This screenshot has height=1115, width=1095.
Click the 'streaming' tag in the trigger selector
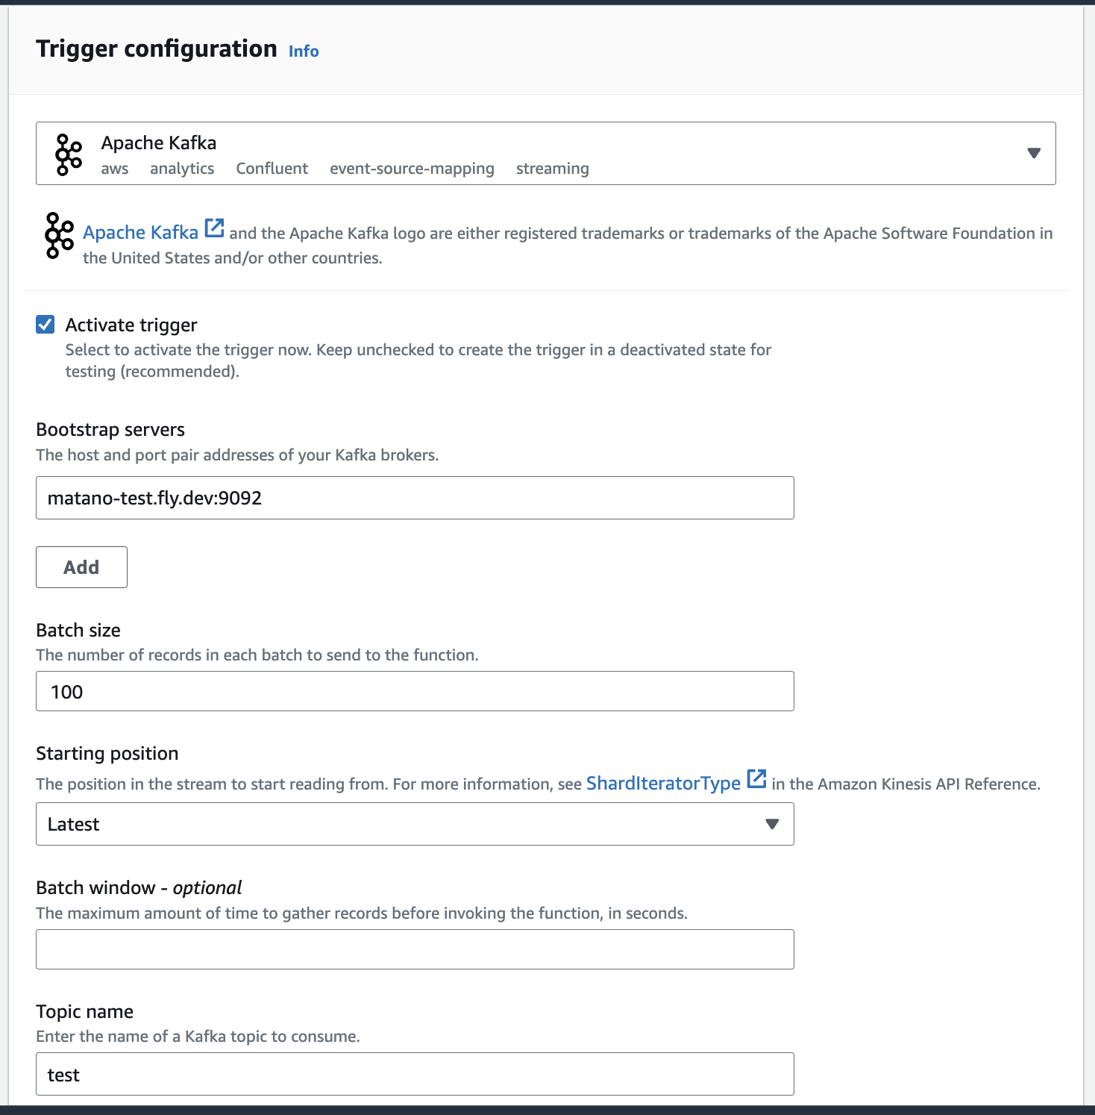pyautogui.click(x=552, y=169)
